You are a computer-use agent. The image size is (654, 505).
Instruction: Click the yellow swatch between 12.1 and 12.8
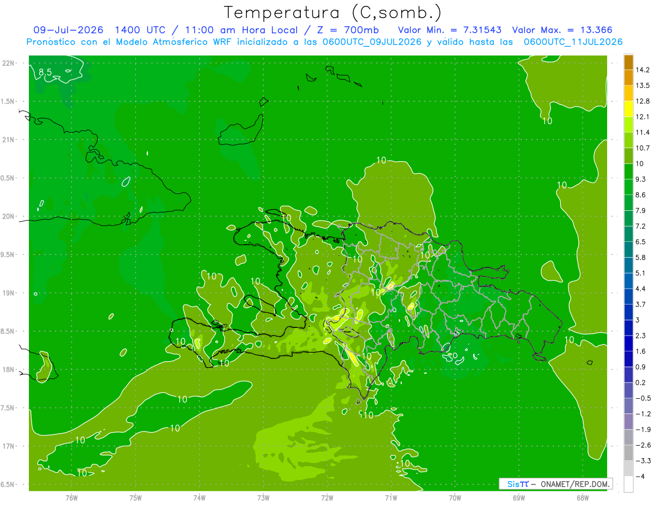[x=628, y=109]
